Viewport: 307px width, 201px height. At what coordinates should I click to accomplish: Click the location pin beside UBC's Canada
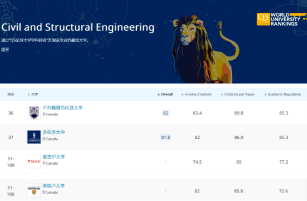point(44,114)
